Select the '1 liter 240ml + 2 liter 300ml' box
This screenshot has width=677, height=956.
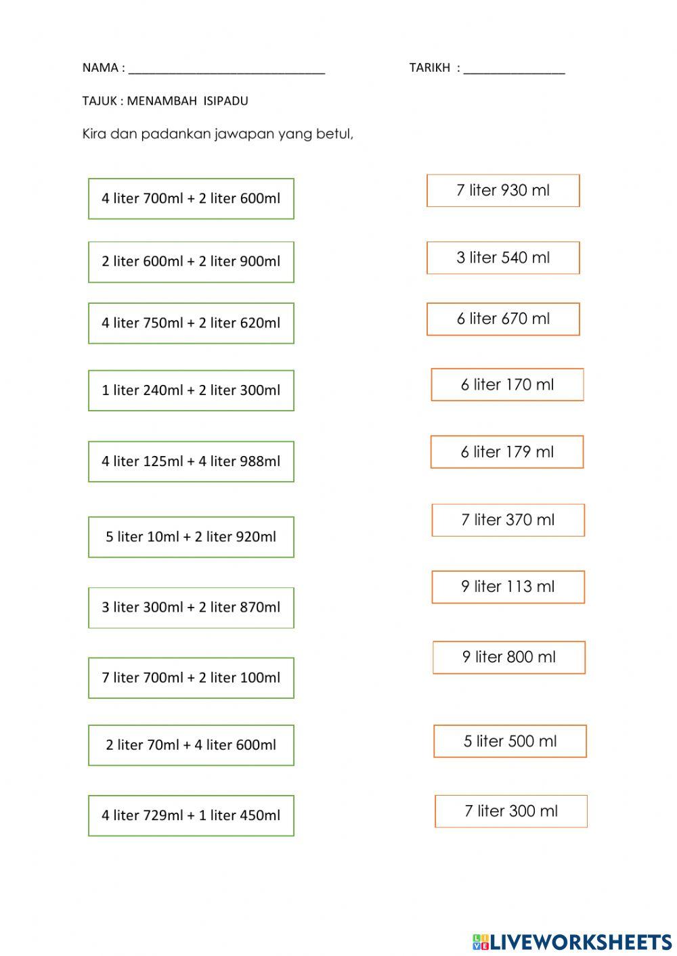191,390
